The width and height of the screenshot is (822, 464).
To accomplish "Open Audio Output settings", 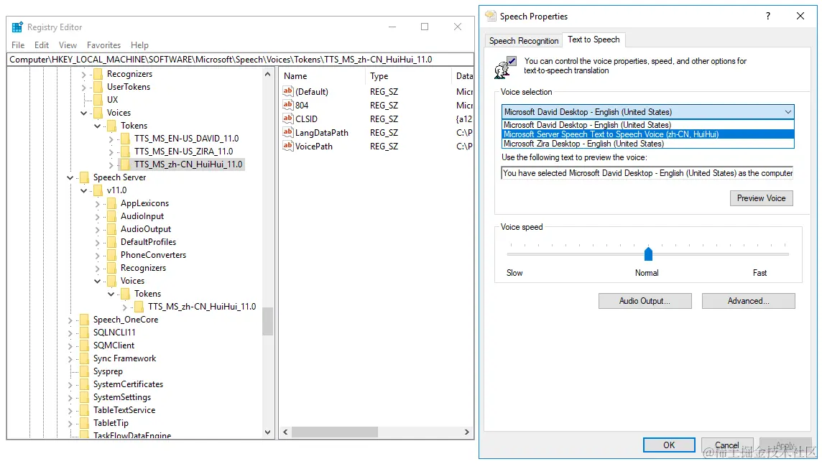I will tap(645, 301).
